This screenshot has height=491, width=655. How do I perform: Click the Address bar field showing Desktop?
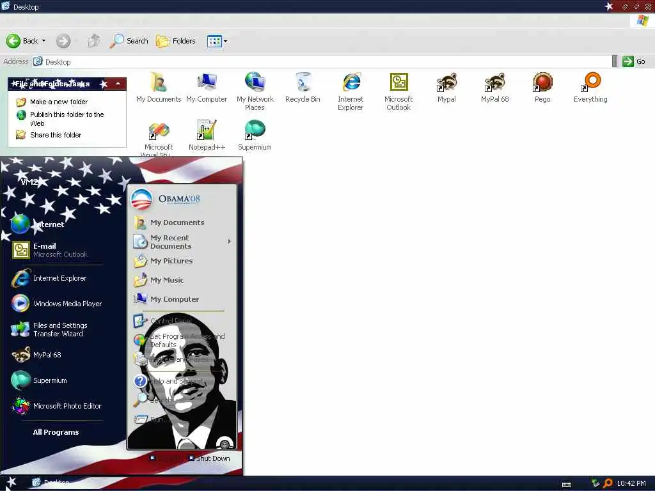pyautogui.click(x=322, y=61)
